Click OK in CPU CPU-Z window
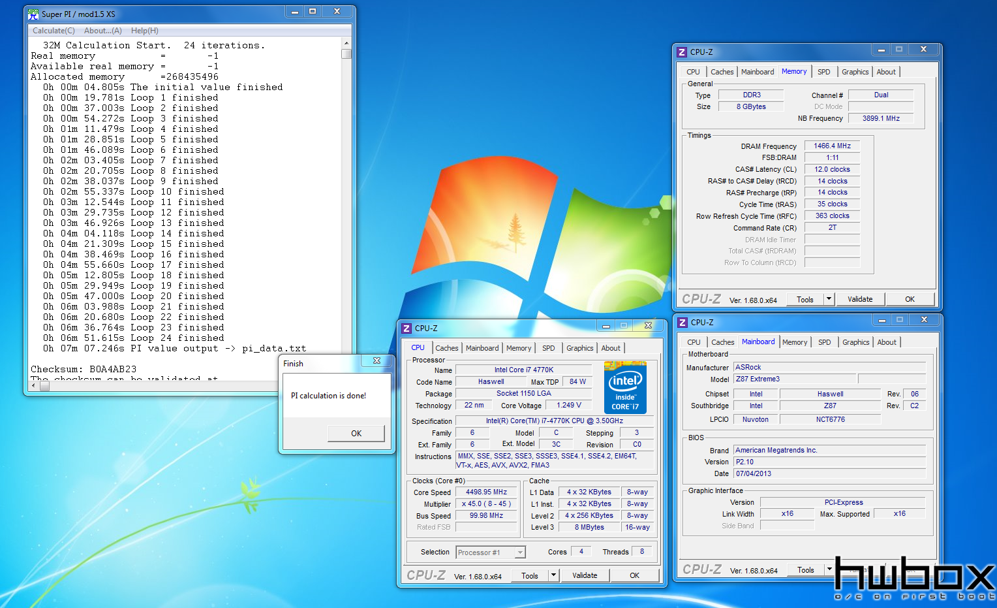The height and width of the screenshot is (608, 997). tap(634, 575)
